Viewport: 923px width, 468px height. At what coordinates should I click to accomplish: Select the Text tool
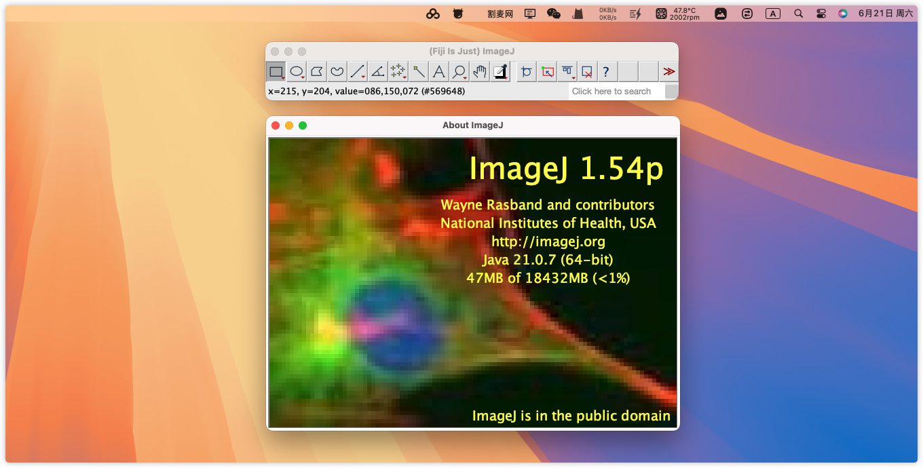point(439,71)
